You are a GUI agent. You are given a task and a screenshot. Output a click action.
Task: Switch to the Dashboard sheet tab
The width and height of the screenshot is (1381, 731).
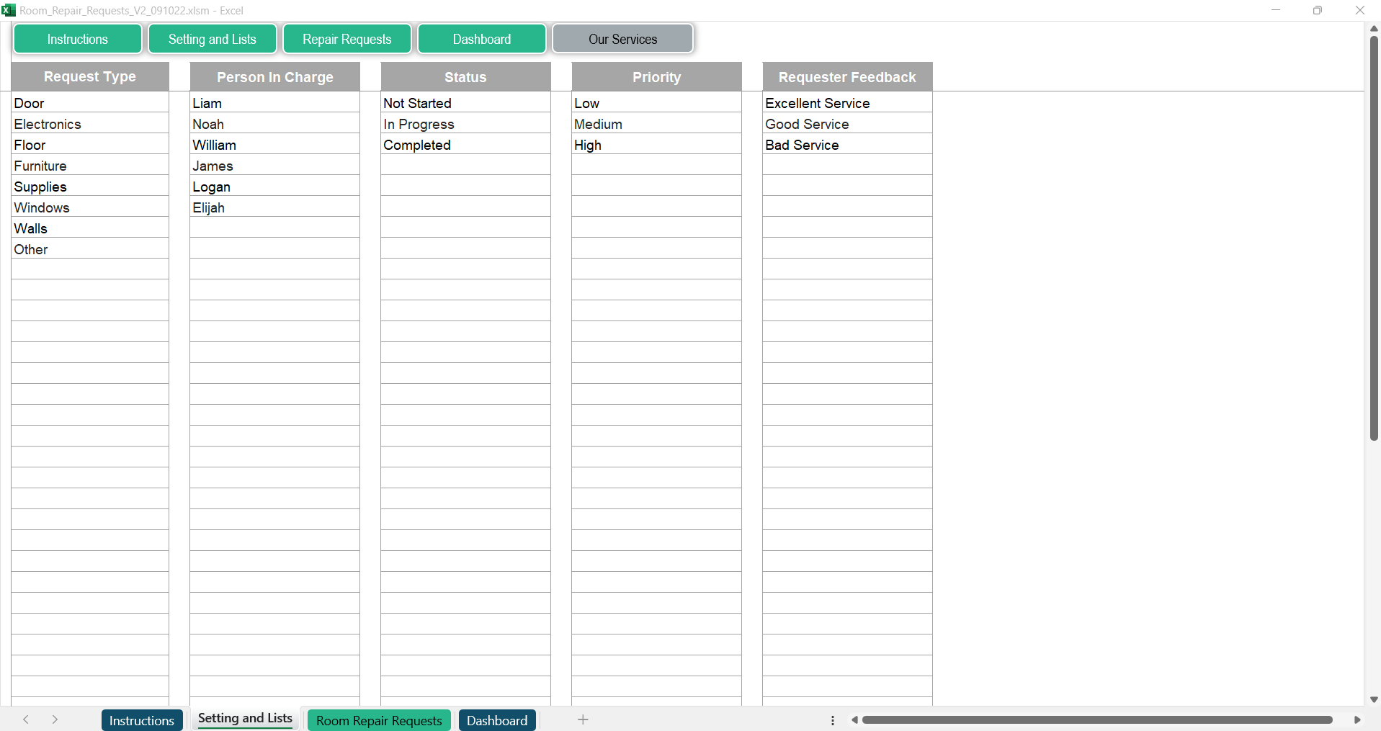click(496, 720)
